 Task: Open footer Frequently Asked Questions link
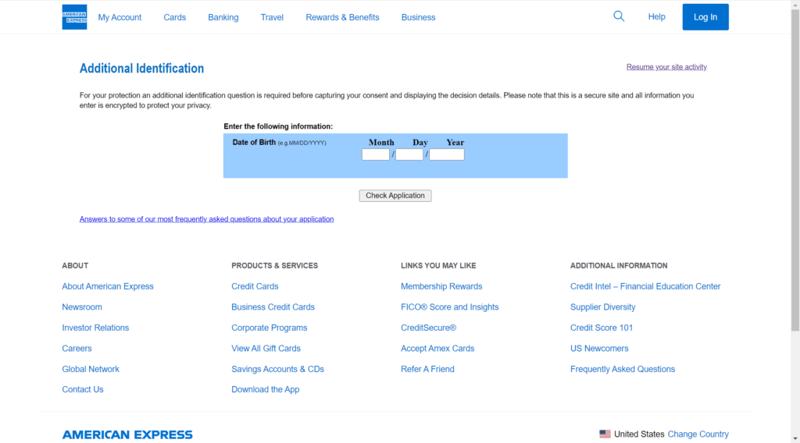(x=623, y=369)
